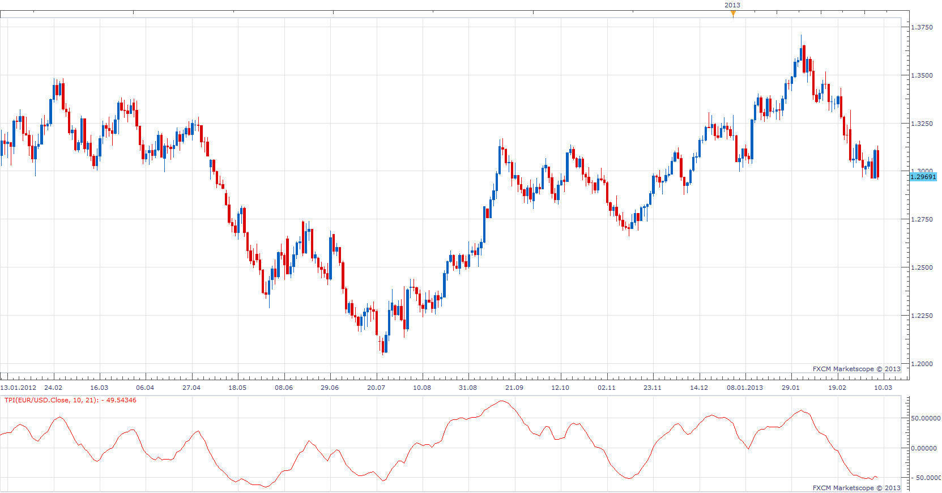Click the blue 1.29691 current price tag
The height and width of the screenshot is (493, 942).
pyautogui.click(x=923, y=177)
